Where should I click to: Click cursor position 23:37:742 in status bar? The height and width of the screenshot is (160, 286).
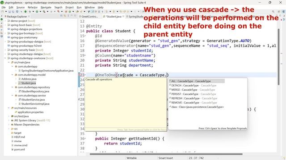pyautogui.click(x=196, y=158)
